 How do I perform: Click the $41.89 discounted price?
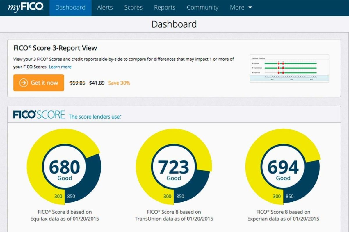tap(97, 83)
